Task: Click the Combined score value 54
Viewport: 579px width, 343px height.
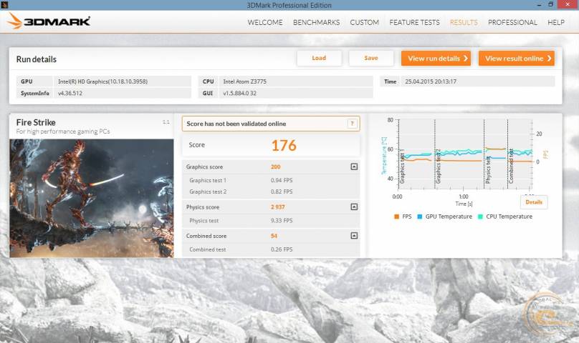Action: pos(274,236)
